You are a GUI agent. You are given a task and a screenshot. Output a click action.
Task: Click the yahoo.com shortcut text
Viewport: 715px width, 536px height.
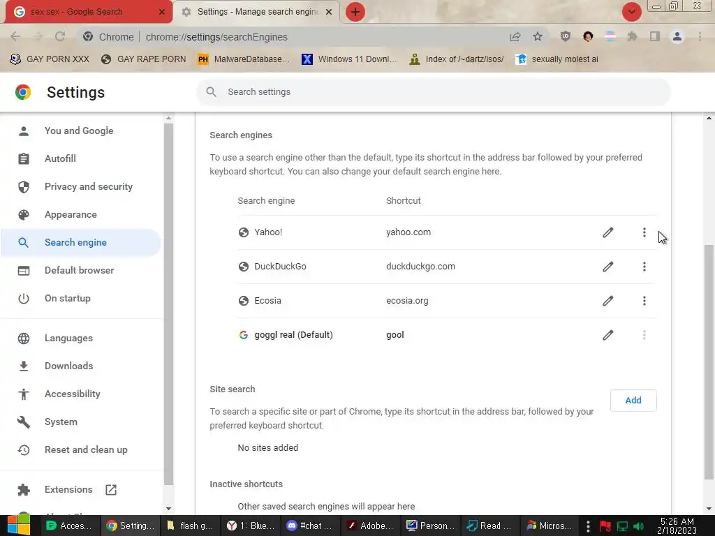pos(408,232)
